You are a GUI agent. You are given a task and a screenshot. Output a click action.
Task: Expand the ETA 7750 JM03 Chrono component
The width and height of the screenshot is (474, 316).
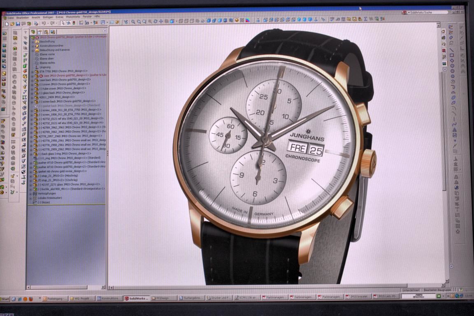[33, 71]
